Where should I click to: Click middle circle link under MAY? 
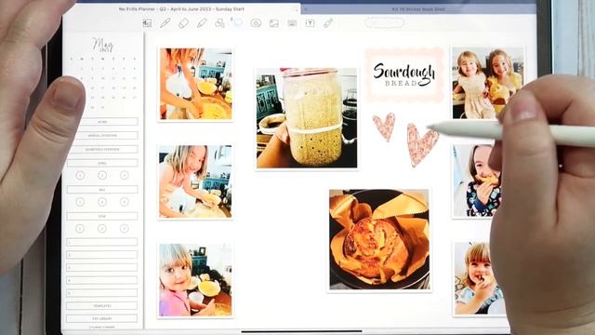(x=102, y=202)
